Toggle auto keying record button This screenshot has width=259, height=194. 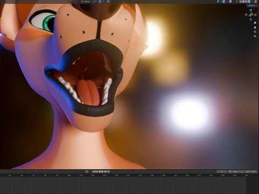87,171
